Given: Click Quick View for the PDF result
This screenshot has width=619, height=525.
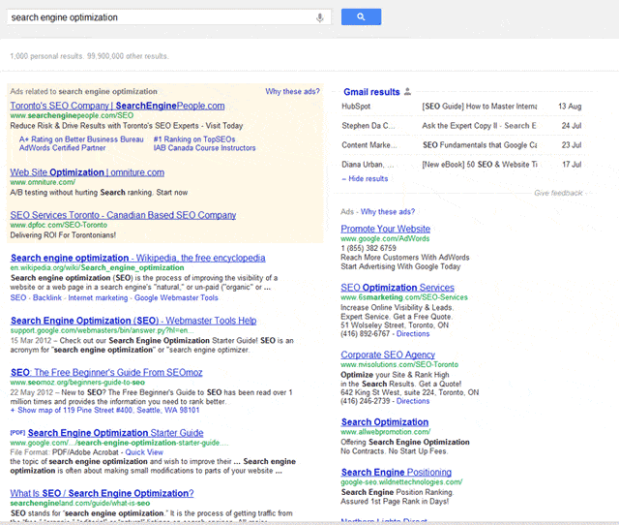Looking at the screenshot, I should [144, 452].
